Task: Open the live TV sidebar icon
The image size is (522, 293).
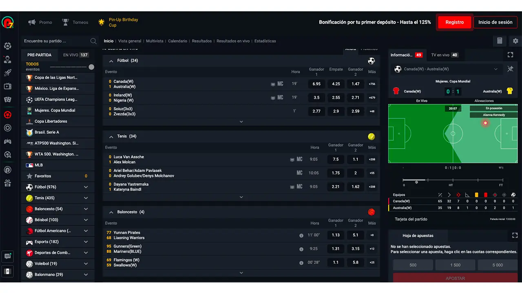Action: (x=7, y=86)
